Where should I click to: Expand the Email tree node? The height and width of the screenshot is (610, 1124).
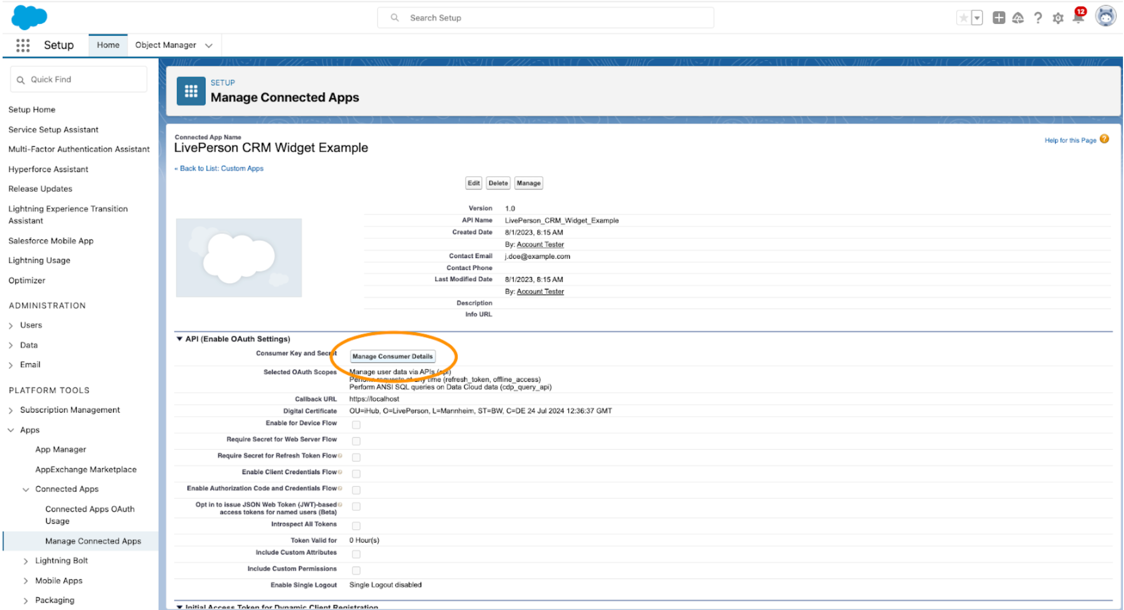coord(11,365)
